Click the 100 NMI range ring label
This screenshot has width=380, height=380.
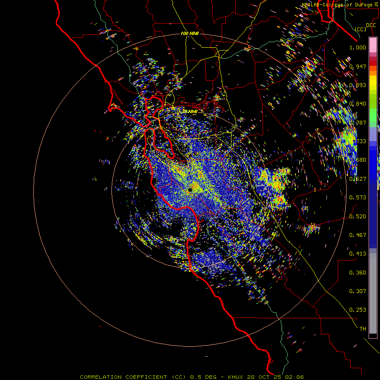(x=190, y=33)
